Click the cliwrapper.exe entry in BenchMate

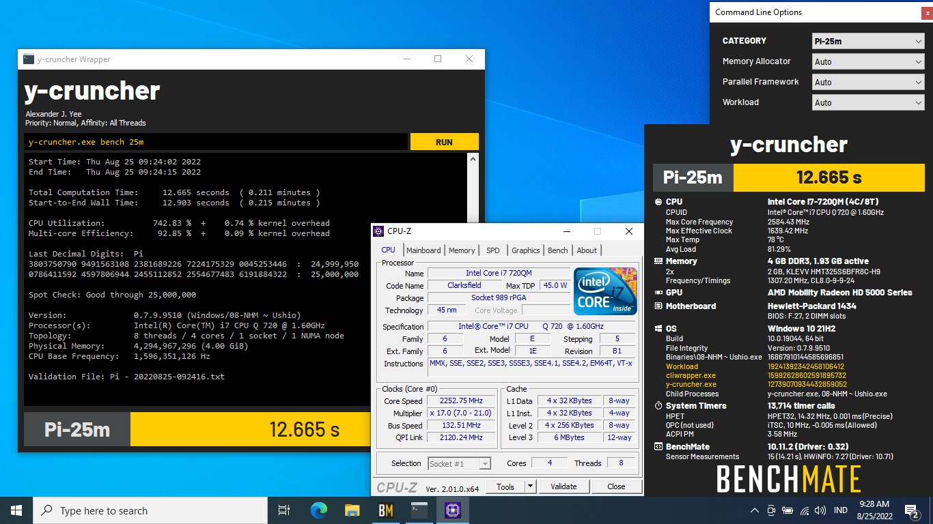691,375
